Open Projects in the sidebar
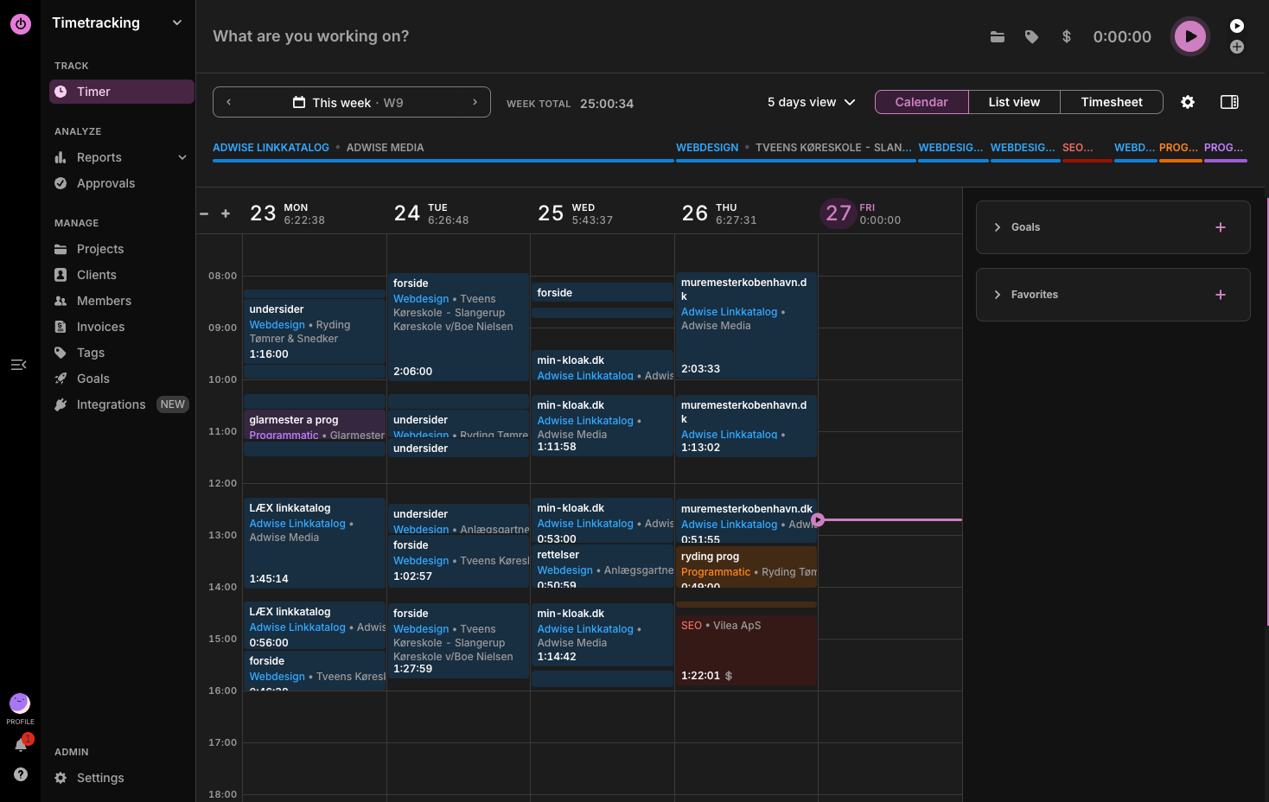This screenshot has width=1269, height=802. (100, 249)
